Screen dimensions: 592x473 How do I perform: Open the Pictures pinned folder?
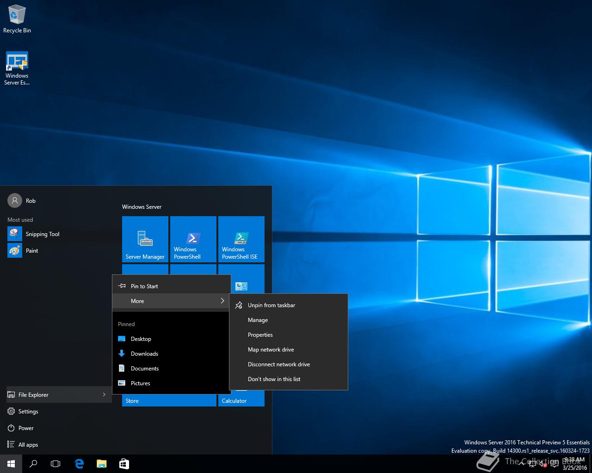point(171,383)
